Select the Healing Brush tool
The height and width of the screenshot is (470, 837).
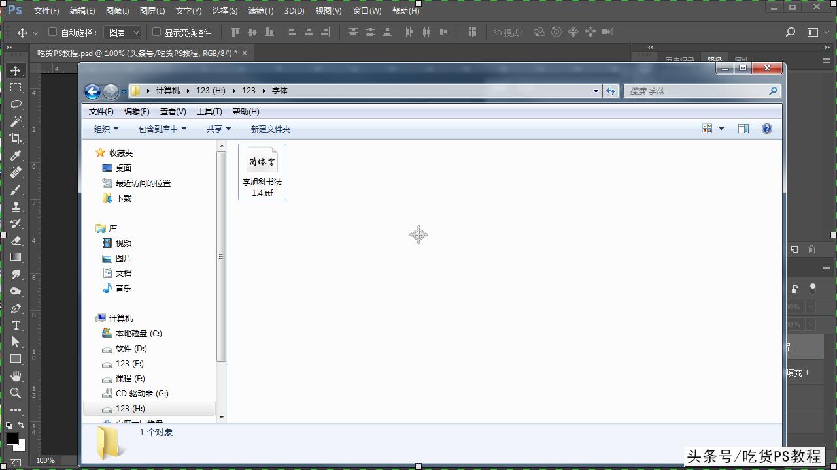tap(16, 172)
